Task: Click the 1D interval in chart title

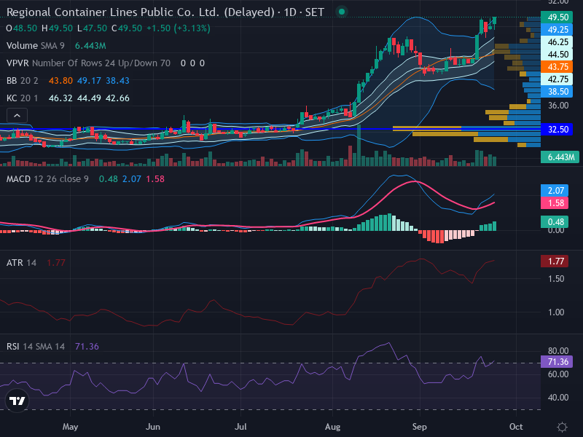Action: pyautogui.click(x=290, y=12)
